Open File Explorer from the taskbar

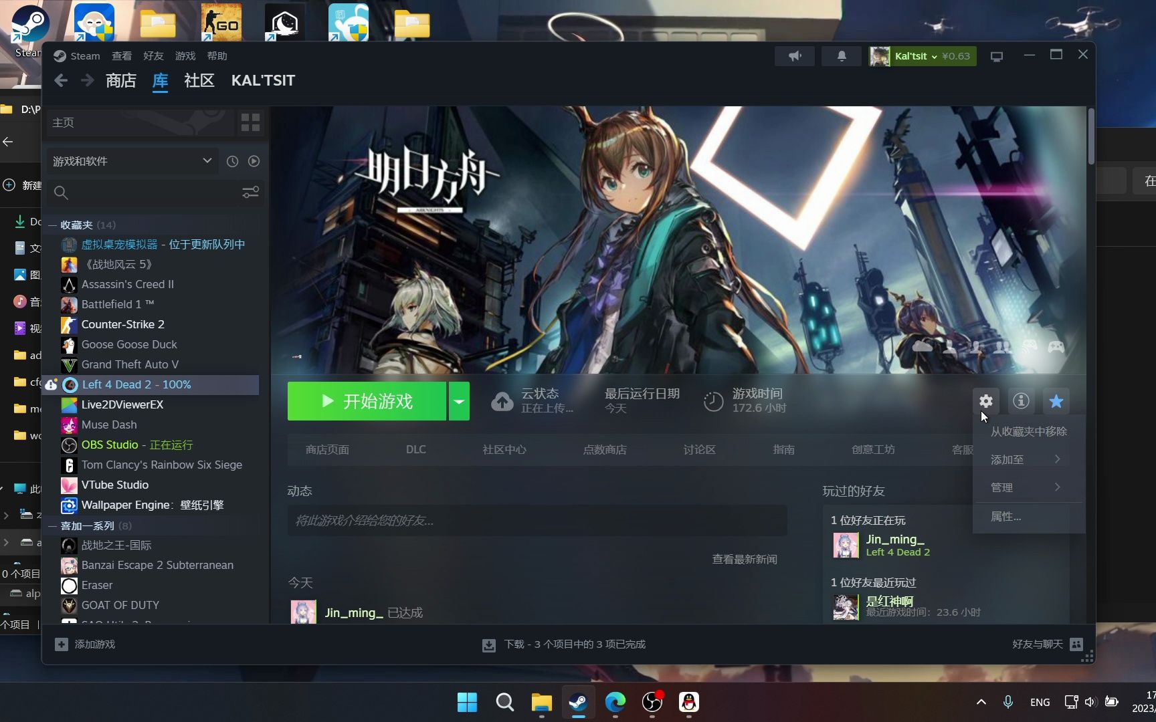pos(541,702)
